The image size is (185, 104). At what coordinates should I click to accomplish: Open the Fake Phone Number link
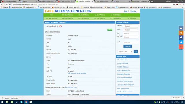(x=123, y=70)
